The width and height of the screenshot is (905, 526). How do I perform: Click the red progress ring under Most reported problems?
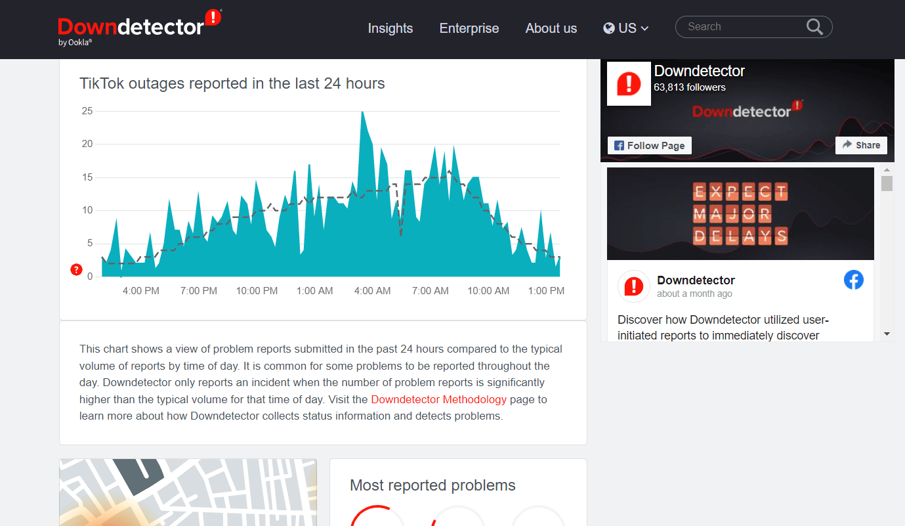click(377, 519)
